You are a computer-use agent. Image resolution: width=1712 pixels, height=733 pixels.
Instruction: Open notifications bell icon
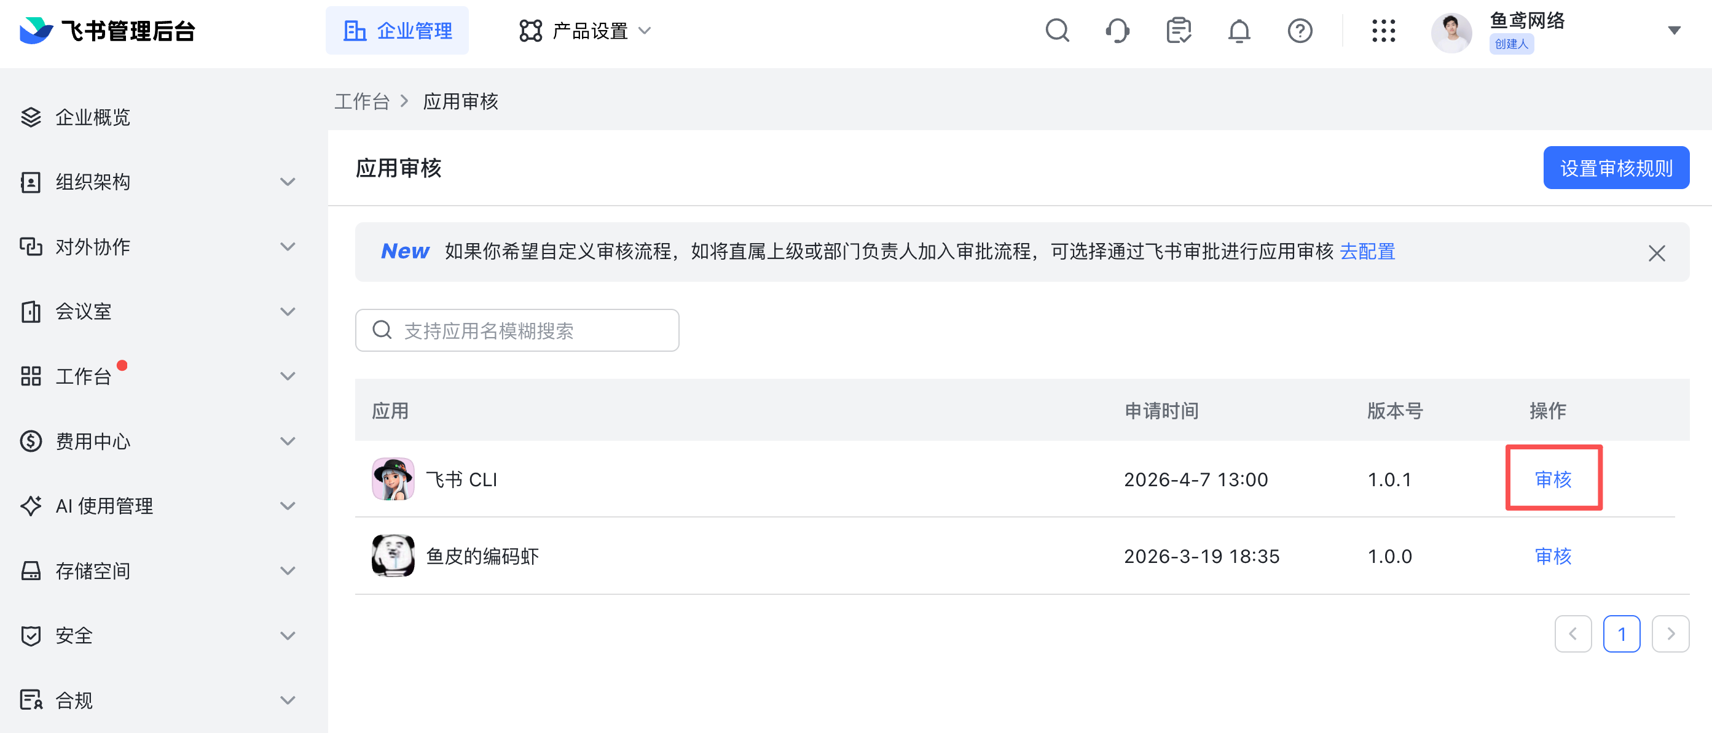[1239, 31]
